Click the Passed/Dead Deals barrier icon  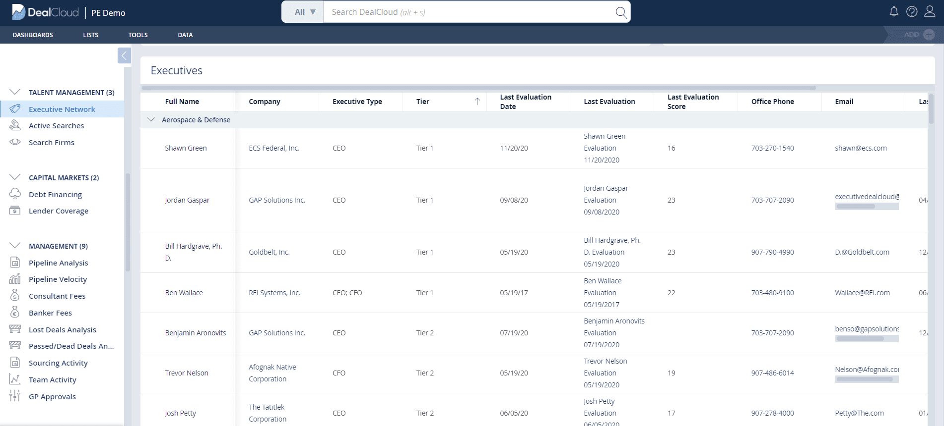click(x=15, y=346)
